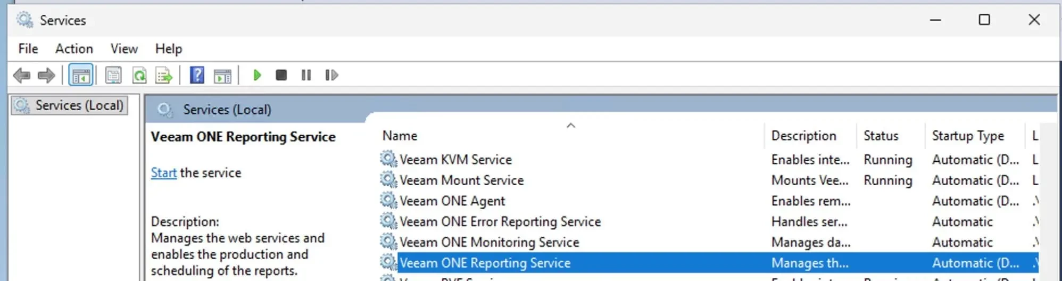Close the Services window
The image size is (1062, 281).
coord(1034,20)
